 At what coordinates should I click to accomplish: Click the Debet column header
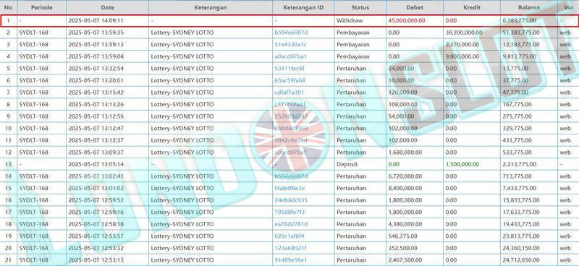click(x=415, y=7)
